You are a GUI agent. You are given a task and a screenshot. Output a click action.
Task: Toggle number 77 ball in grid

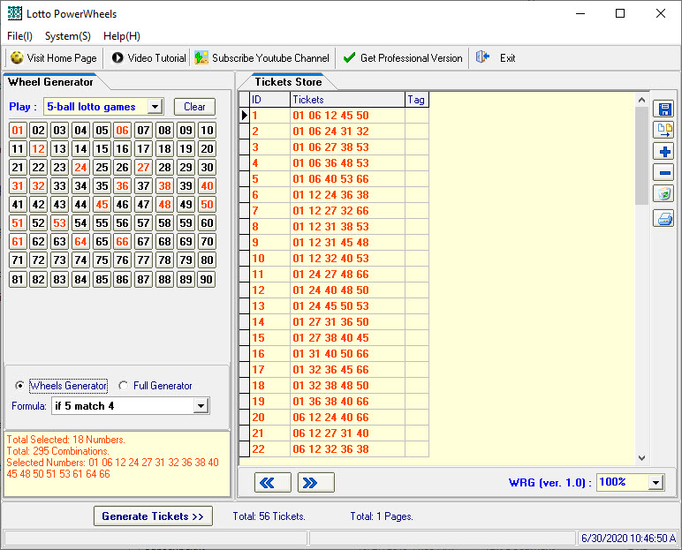coord(143,260)
